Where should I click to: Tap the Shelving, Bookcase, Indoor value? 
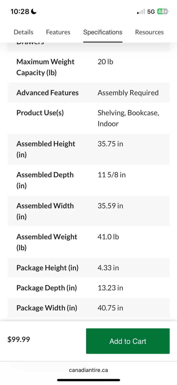(128, 118)
